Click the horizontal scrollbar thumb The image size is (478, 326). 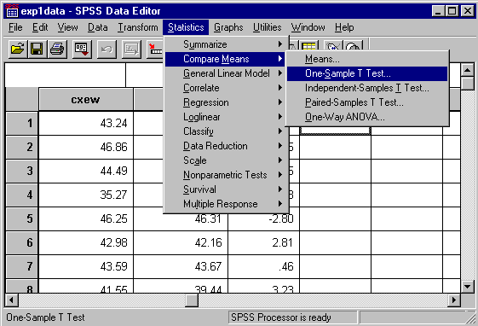(192, 300)
